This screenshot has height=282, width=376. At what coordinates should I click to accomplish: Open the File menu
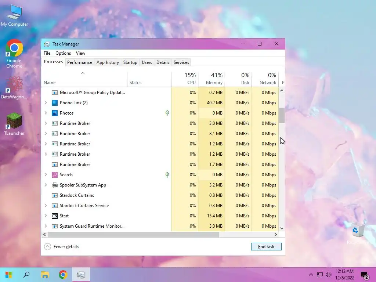tap(47, 53)
